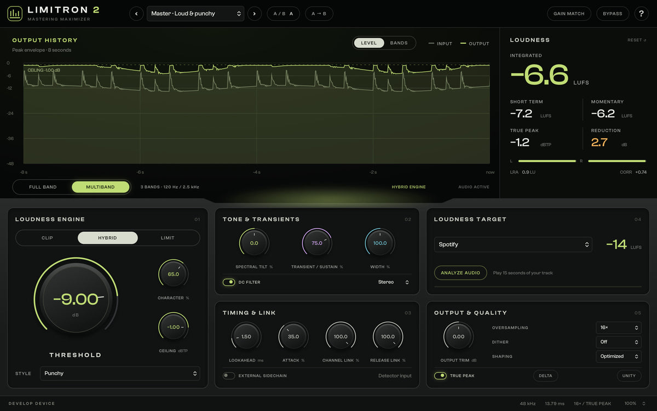Click the -14 LUFS target value
The width and height of the screenshot is (657, 411).
point(616,244)
